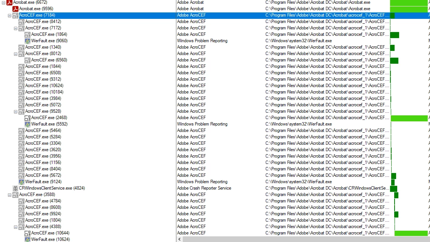Click the WerFault.exe path for process 9060

(298, 41)
